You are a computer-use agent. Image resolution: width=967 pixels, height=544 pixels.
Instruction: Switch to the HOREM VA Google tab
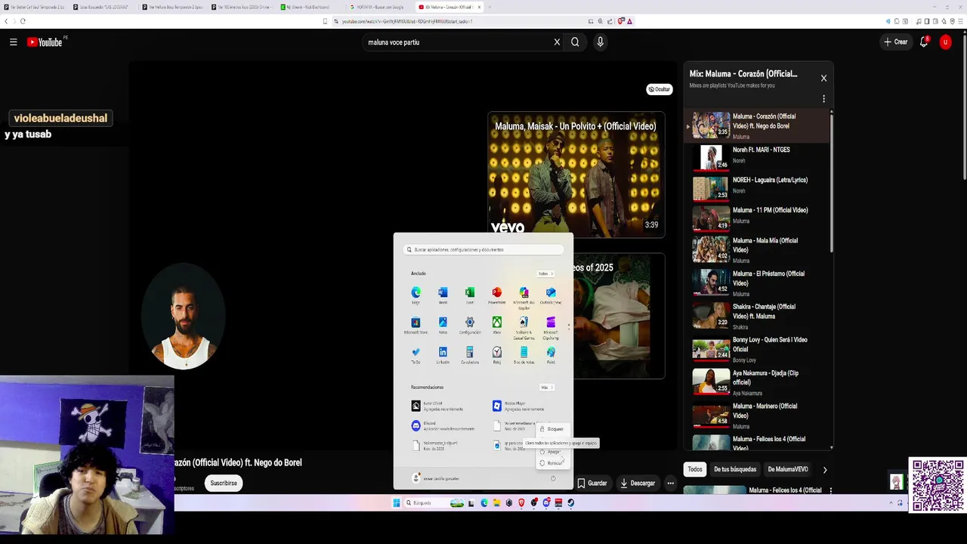click(x=380, y=7)
